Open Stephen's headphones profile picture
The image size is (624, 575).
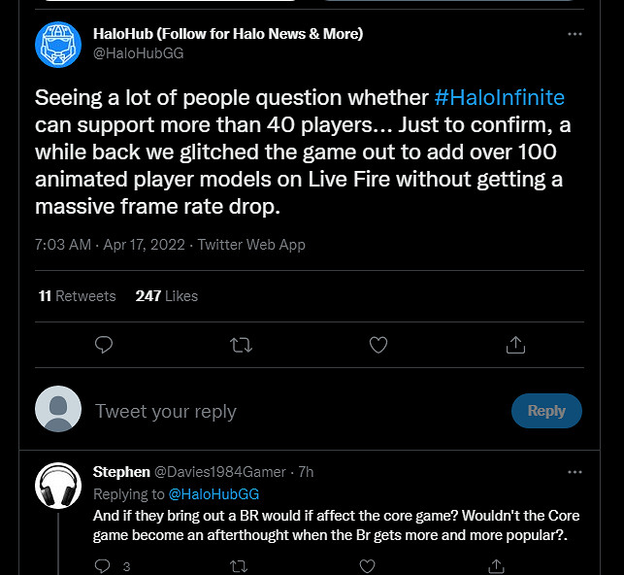tap(58, 486)
